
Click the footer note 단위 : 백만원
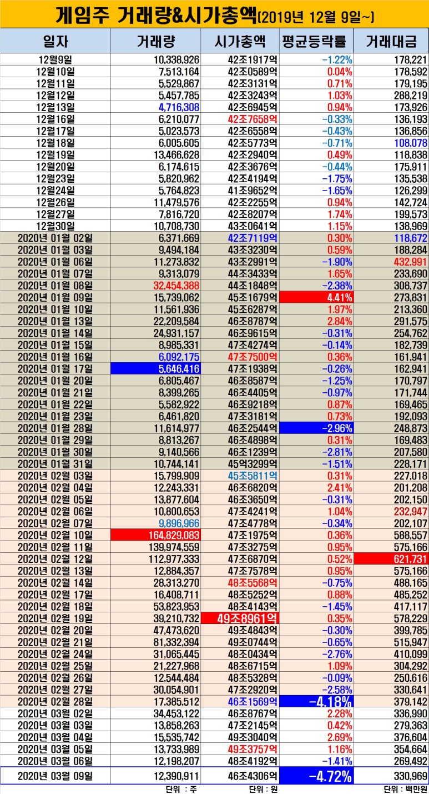point(406,789)
